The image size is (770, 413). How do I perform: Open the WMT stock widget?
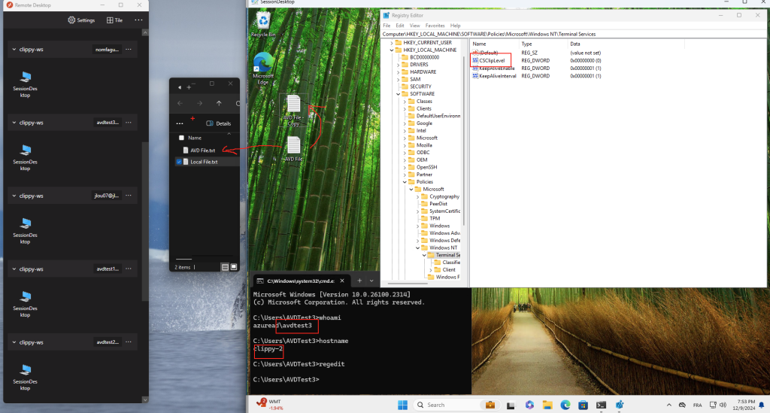pos(270,404)
